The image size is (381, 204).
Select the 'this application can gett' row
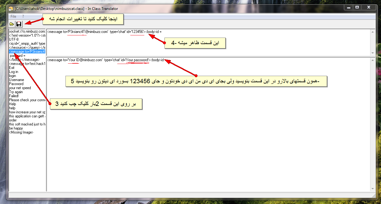[x=27, y=116]
